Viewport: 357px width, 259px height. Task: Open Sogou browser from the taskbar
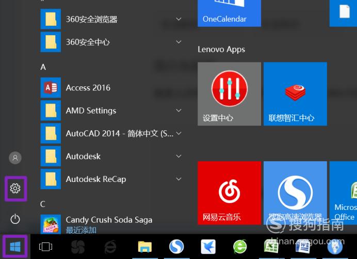coord(176,247)
